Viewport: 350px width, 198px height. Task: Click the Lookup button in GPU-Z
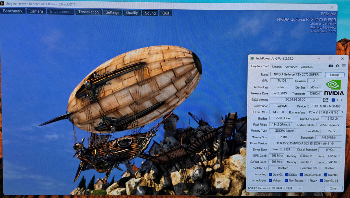[335, 75]
